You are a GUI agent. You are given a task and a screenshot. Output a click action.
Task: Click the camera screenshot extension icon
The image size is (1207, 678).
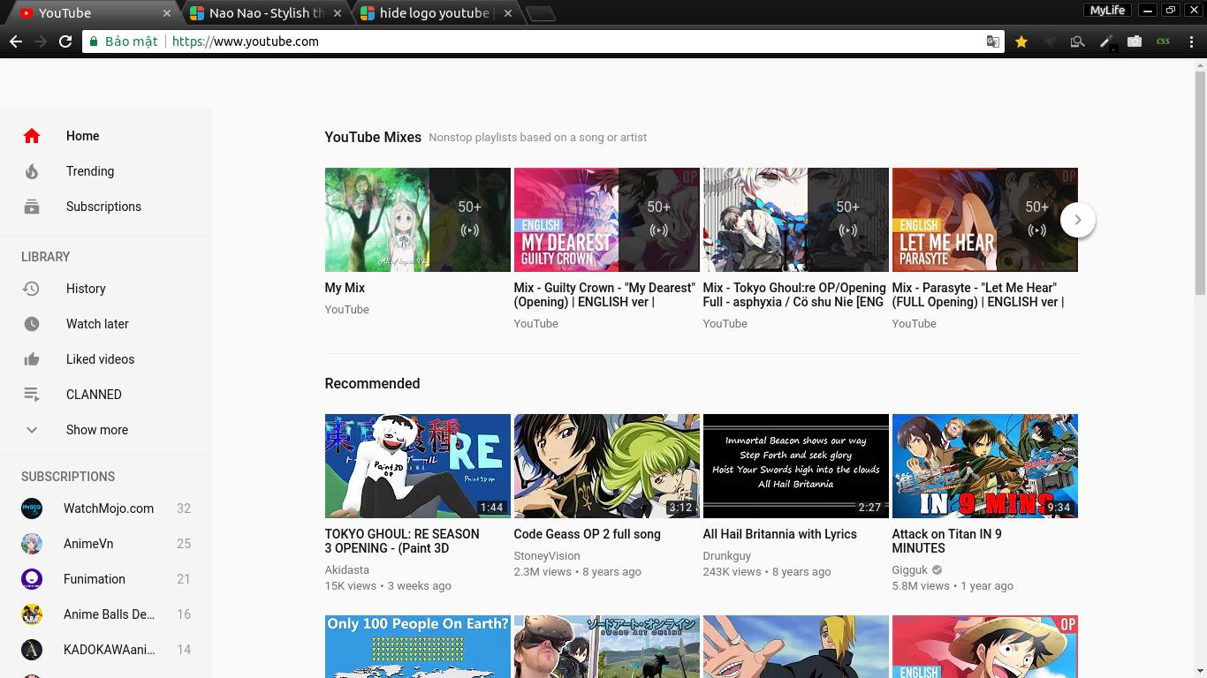point(1134,41)
